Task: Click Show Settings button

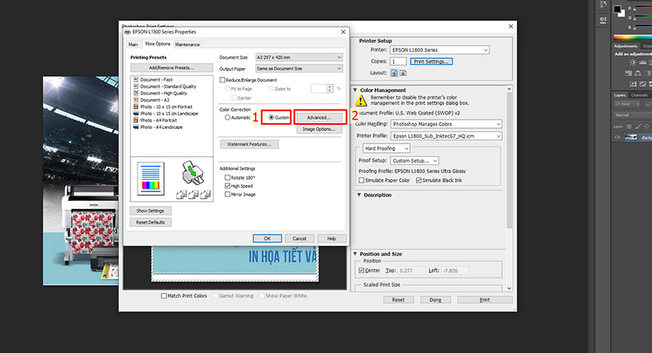Action: point(151,211)
